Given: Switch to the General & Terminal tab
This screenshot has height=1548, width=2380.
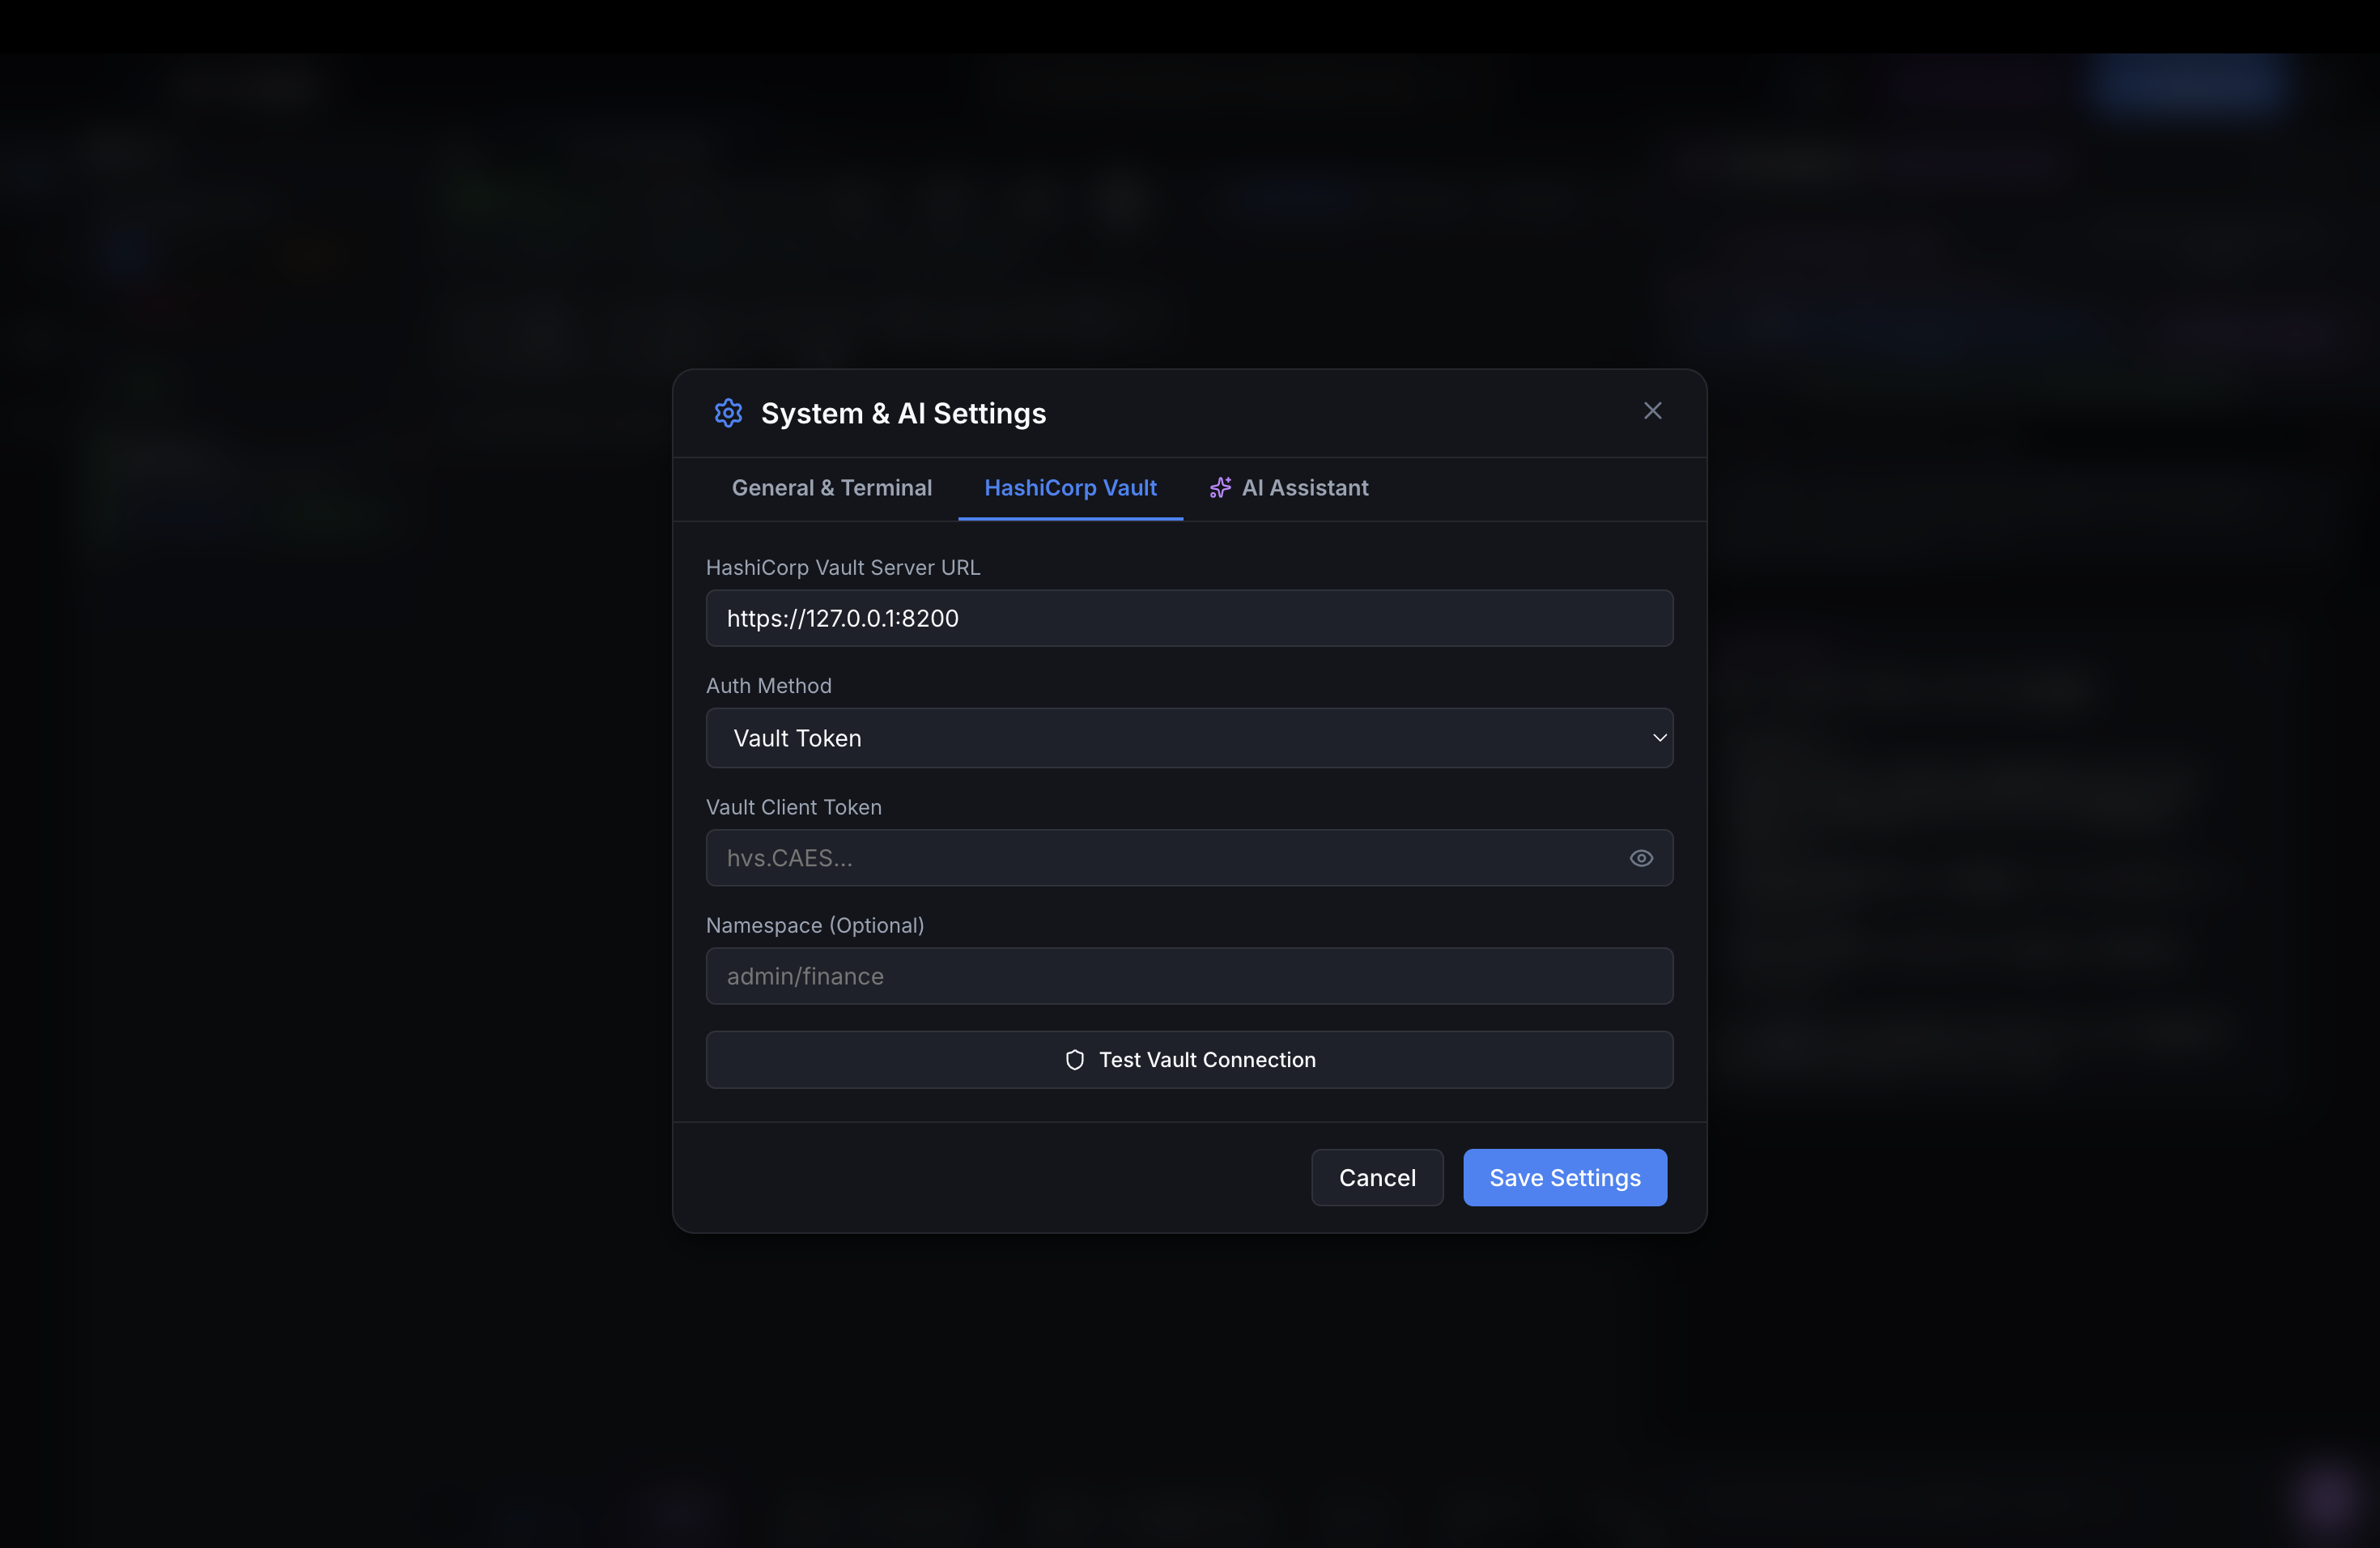Looking at the screenshot, I should [x=832, y=488].
